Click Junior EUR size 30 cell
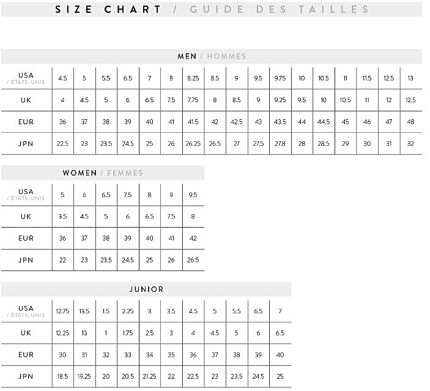 coord(63,355)
